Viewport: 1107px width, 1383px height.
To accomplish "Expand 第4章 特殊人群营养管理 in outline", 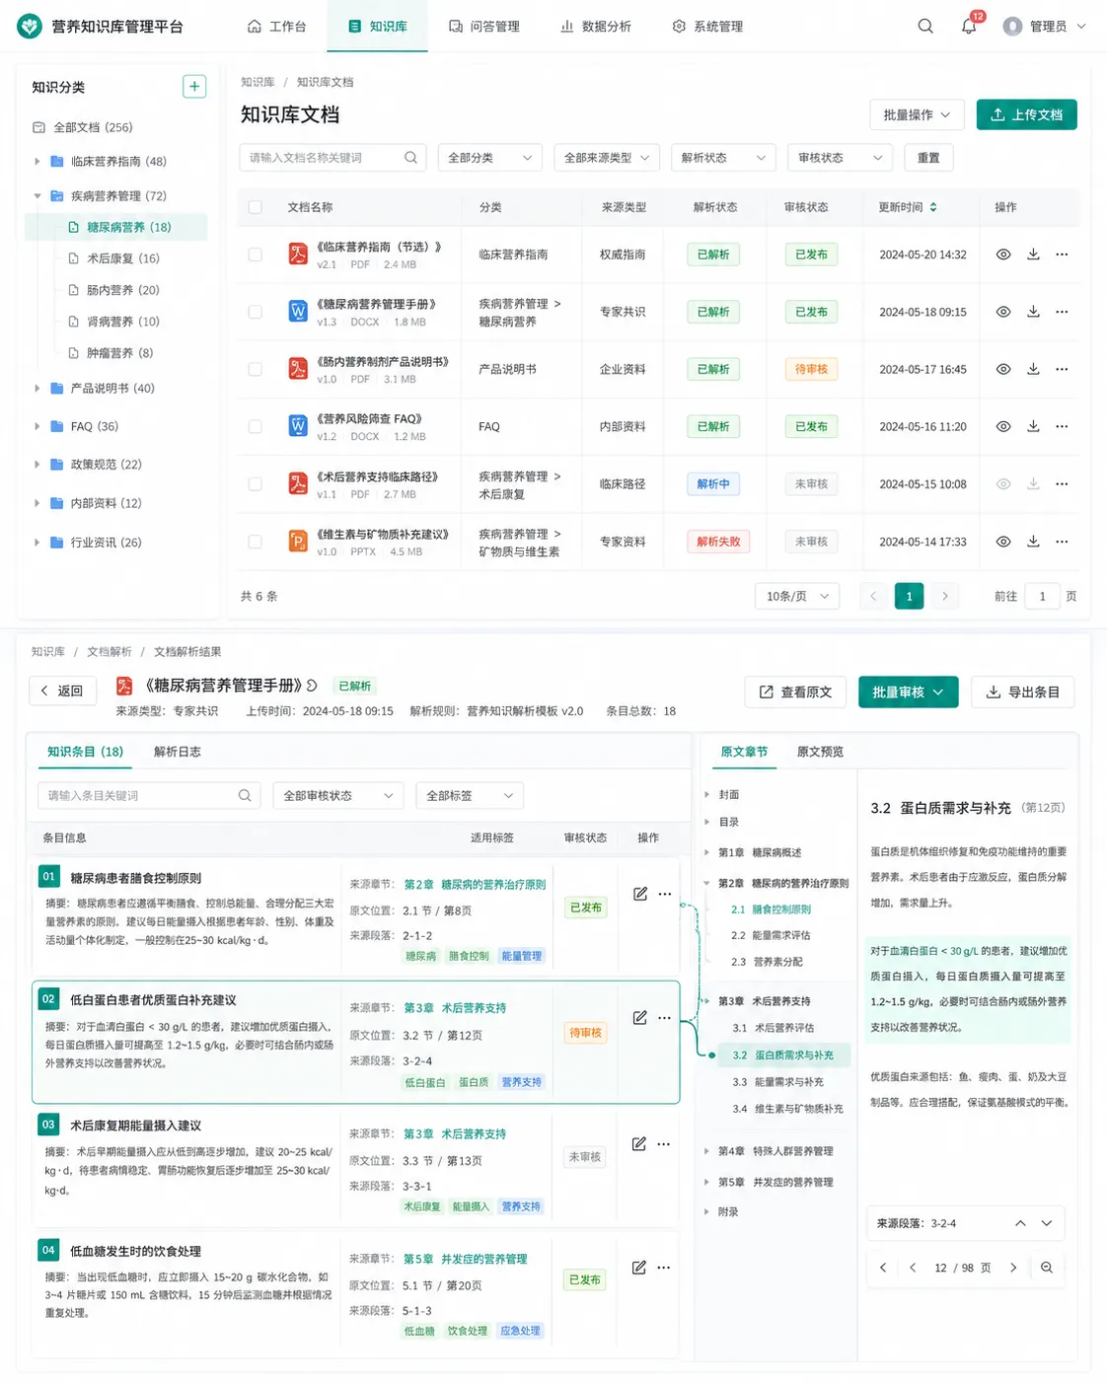I will point(706,1151).
